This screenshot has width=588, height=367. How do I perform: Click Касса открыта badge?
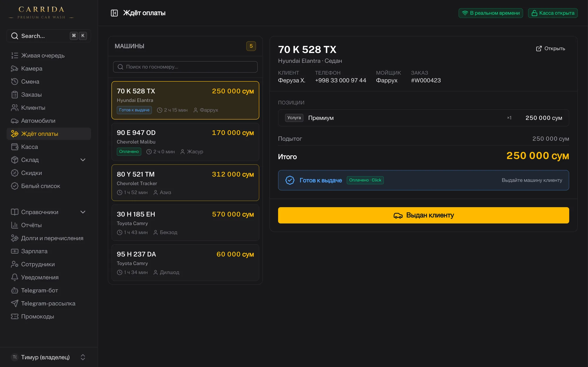[553, 13]
